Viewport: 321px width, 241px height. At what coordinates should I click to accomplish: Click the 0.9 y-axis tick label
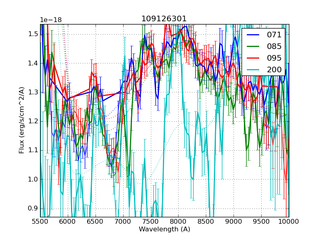pos(33,208)
